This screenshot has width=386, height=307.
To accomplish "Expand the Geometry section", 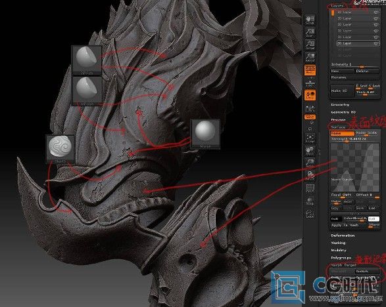I will 340,105.
